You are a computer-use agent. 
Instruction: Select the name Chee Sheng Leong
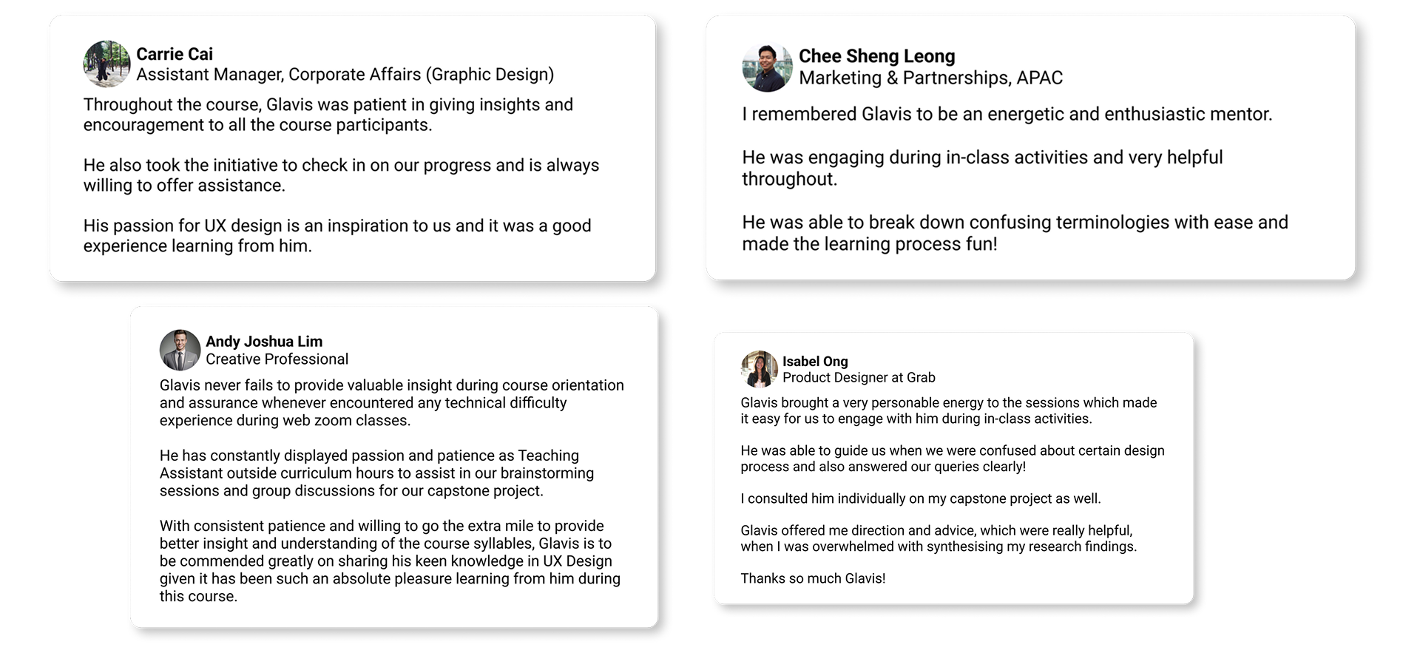pos(877,56)
